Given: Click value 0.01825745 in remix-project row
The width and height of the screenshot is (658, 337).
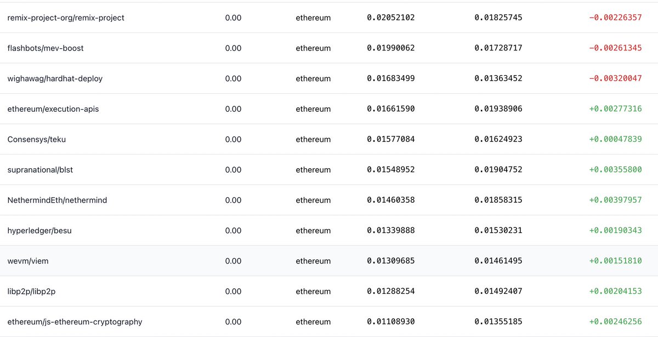Looking at the screenshot, I should 498,18.
